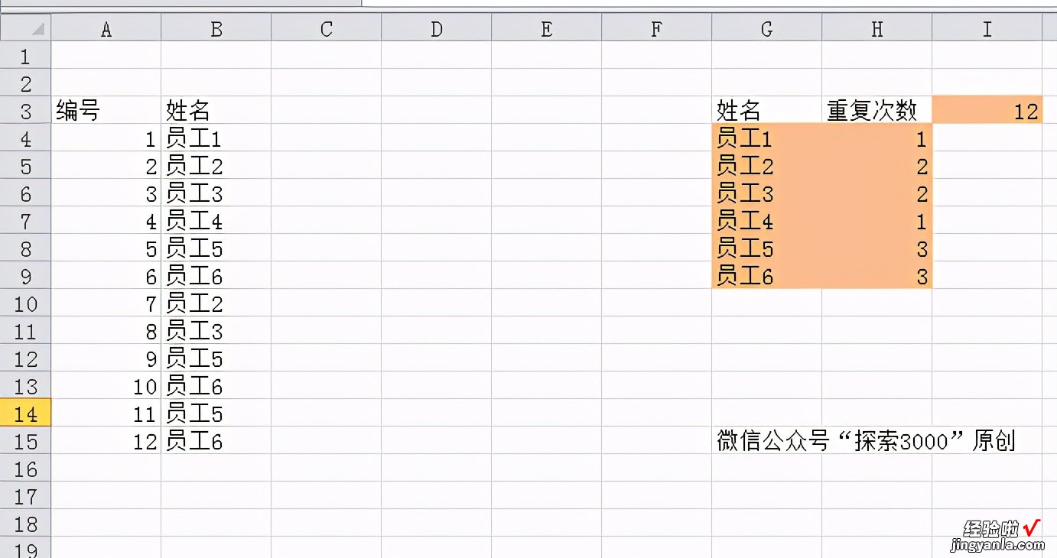The width and height of the screenshot is (1057, 558).
Task: Click 员工6 in row 15
Action: (x=216, y=441)
